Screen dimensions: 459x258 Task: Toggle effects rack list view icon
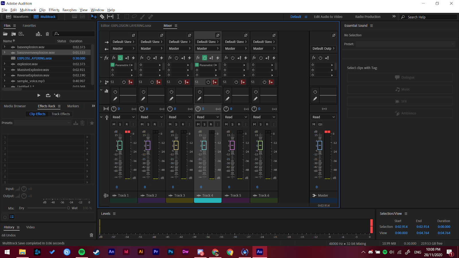coord(12,217)
